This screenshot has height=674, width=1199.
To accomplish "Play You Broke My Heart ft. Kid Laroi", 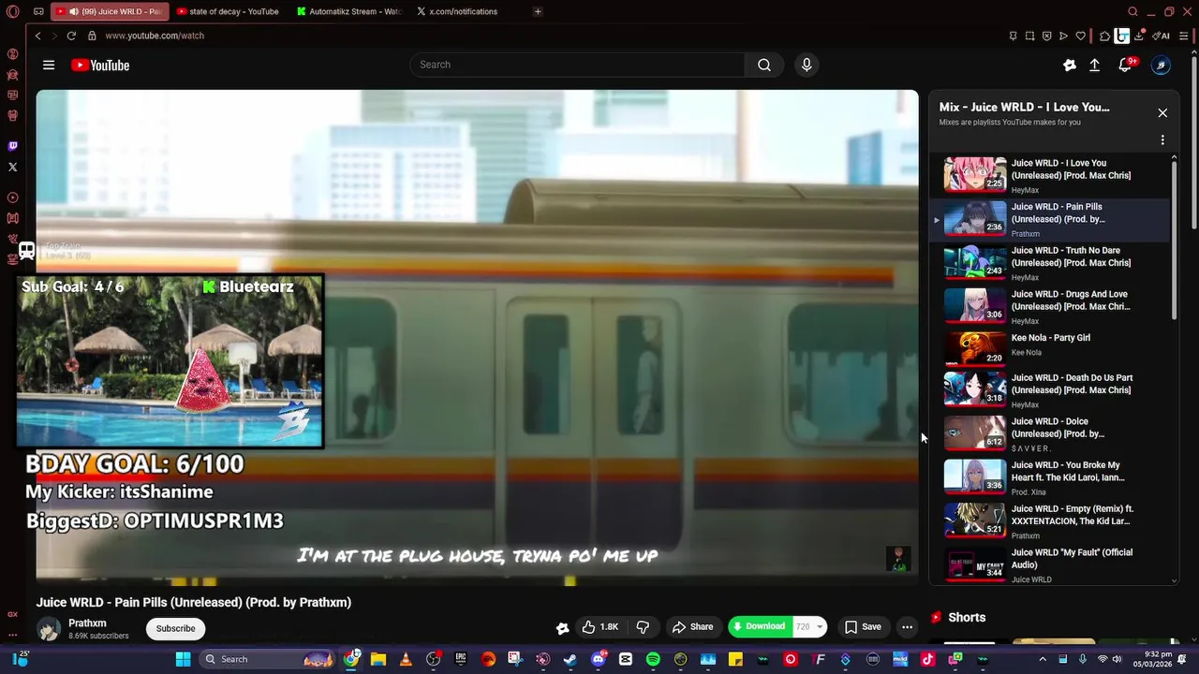I will pyautogui.click(x=1049, y=477).
